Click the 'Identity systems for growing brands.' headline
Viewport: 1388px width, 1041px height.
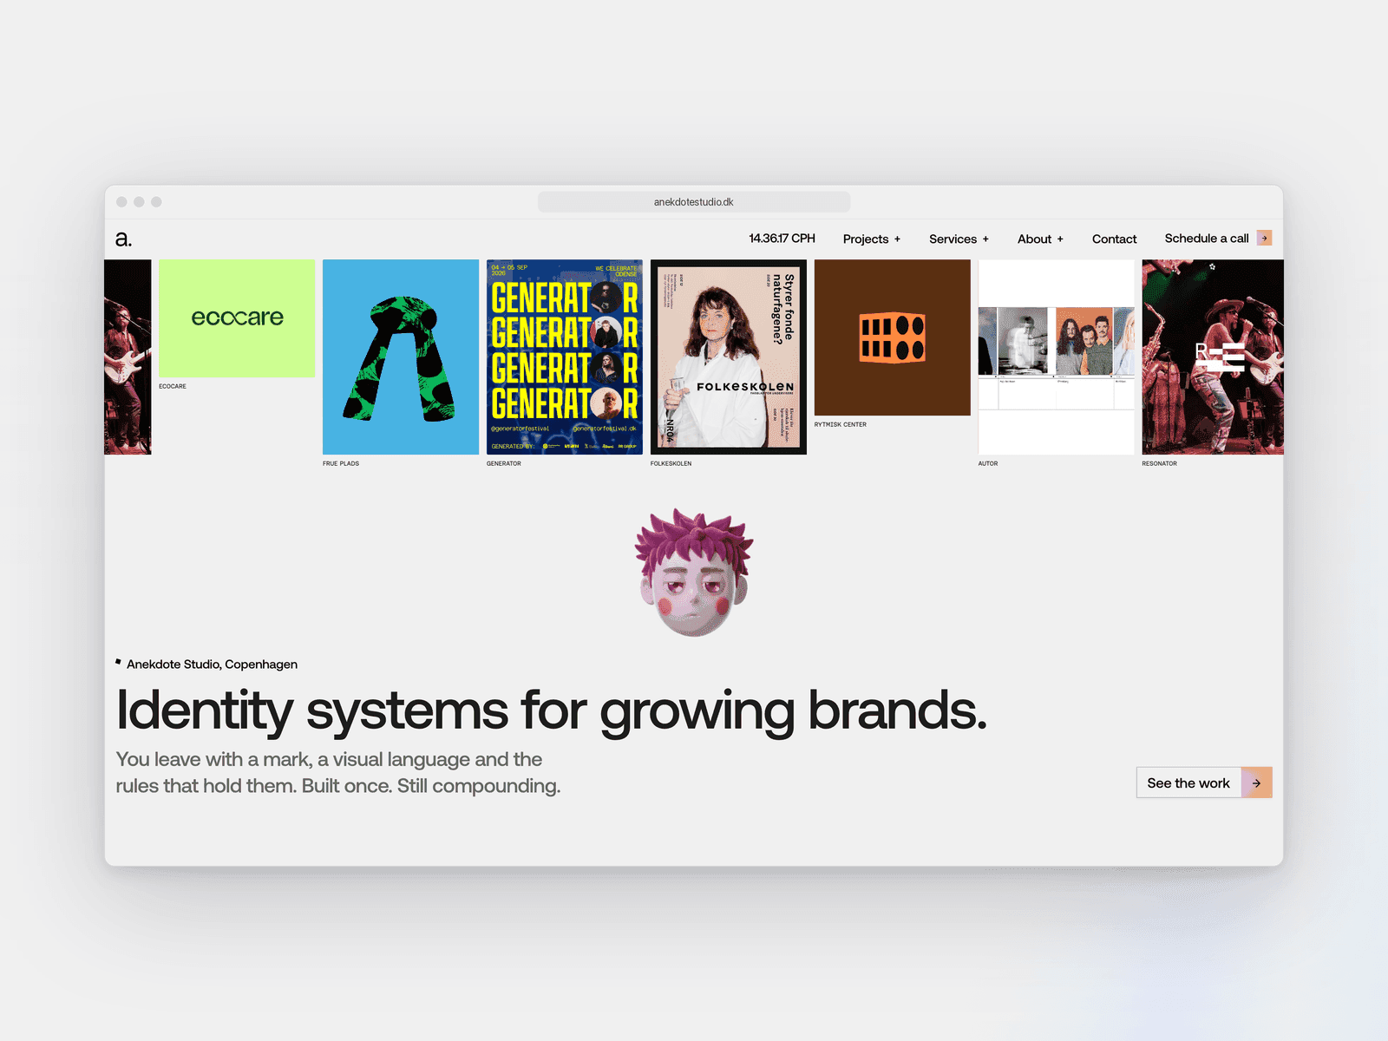[x=552, y=710]
